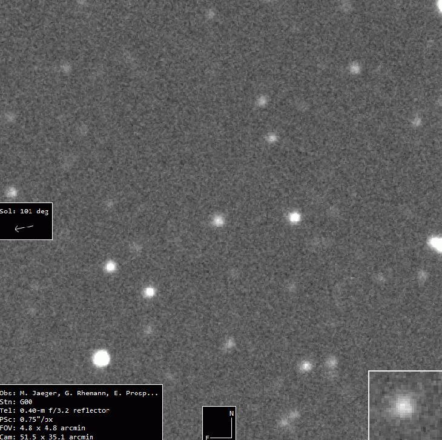Viewport: 442px width, 440px height.
Task: Click the faint star in the upper right area
Action: point(354,68)
